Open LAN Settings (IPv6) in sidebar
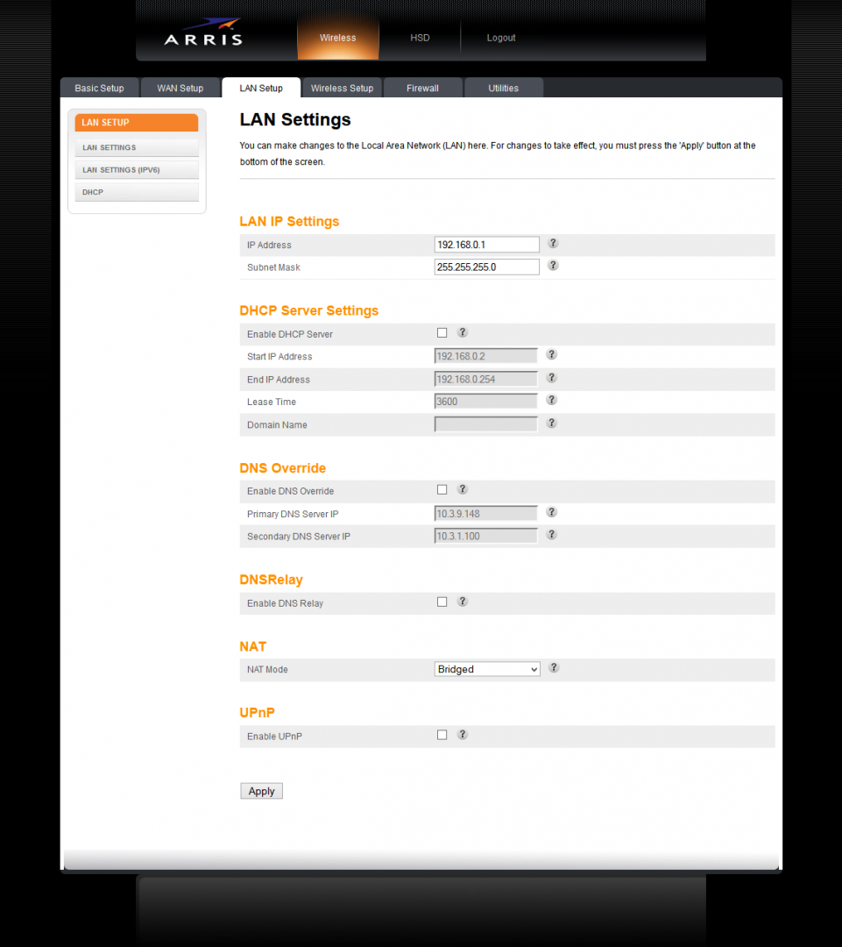 [x=121, y=170]
